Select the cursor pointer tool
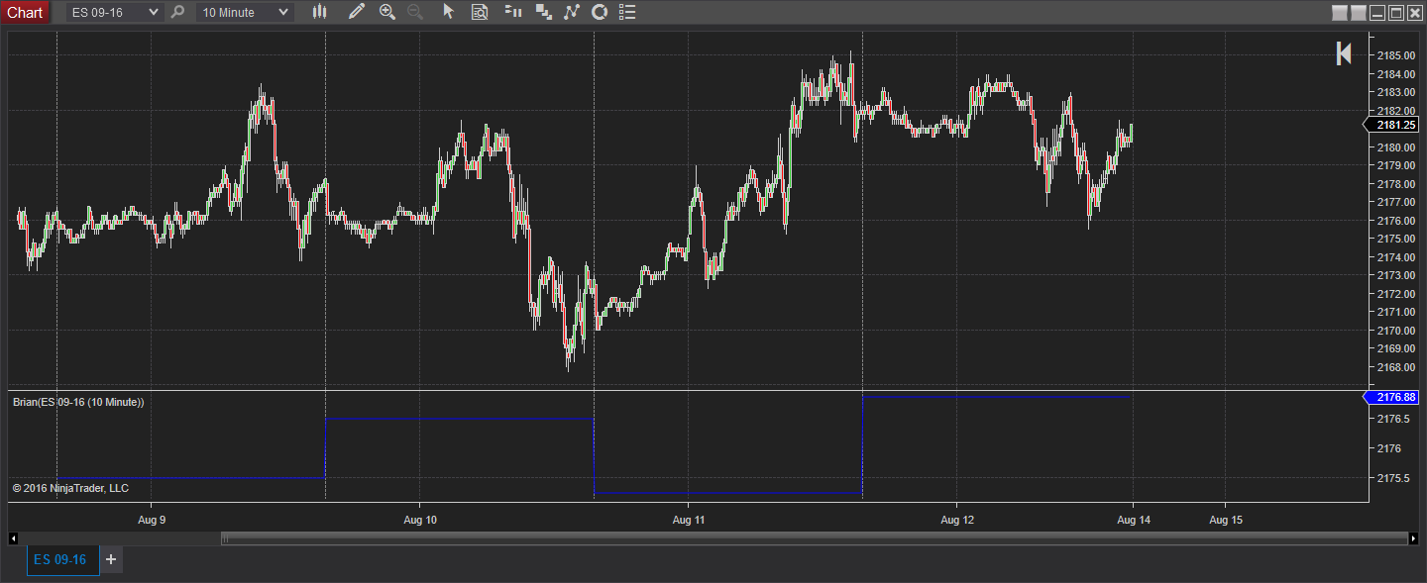 pyautogui.click(x=448, y=12)
